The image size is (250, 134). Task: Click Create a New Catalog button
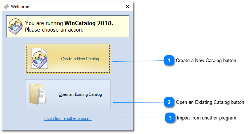[x=68, y=58]
